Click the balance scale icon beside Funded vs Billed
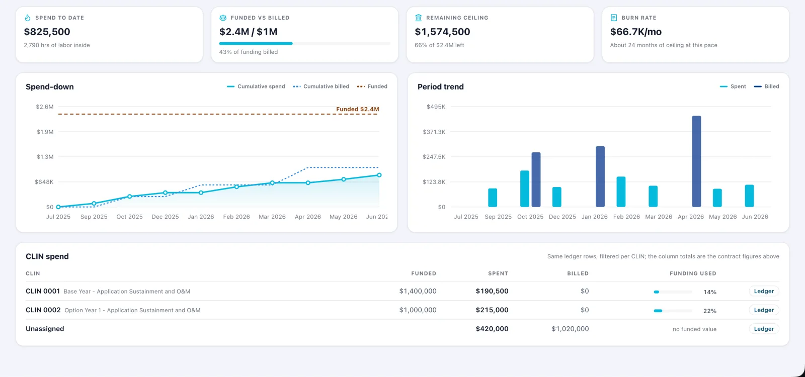This screenshot has width=805, height=377. tap(223, 18)
